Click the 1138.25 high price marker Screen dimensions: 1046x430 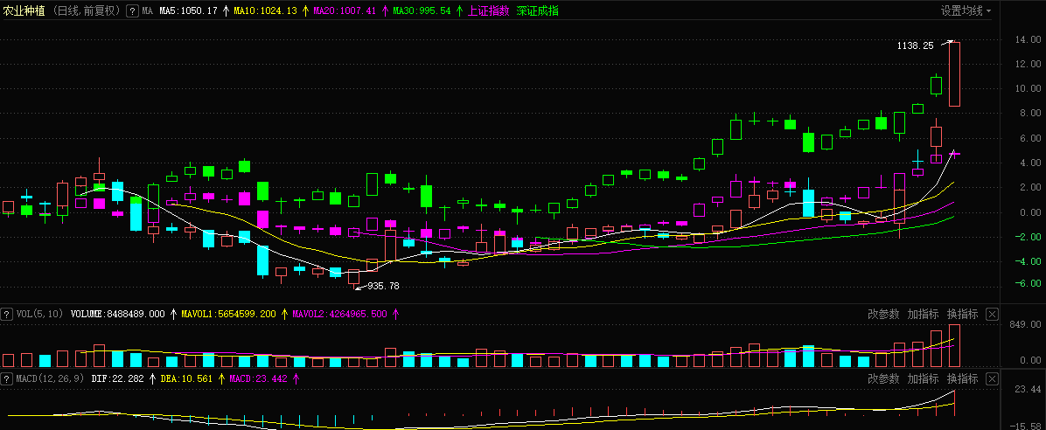915,45
